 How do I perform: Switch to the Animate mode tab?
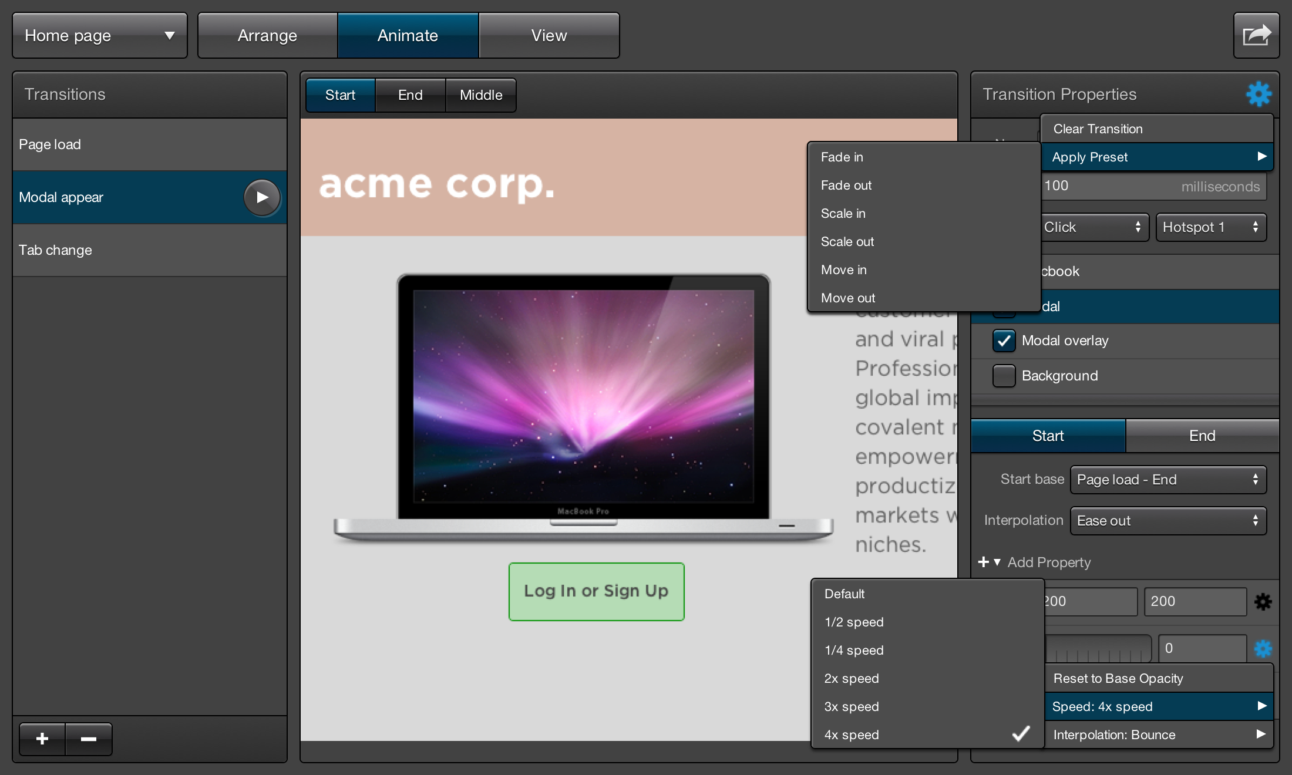[408, 35]
